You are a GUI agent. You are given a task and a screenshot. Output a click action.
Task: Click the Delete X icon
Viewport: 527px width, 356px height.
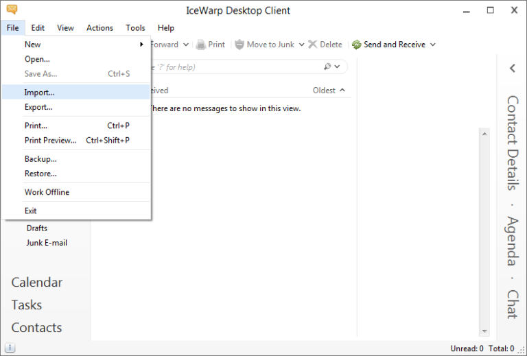click(x=313, y=45)
